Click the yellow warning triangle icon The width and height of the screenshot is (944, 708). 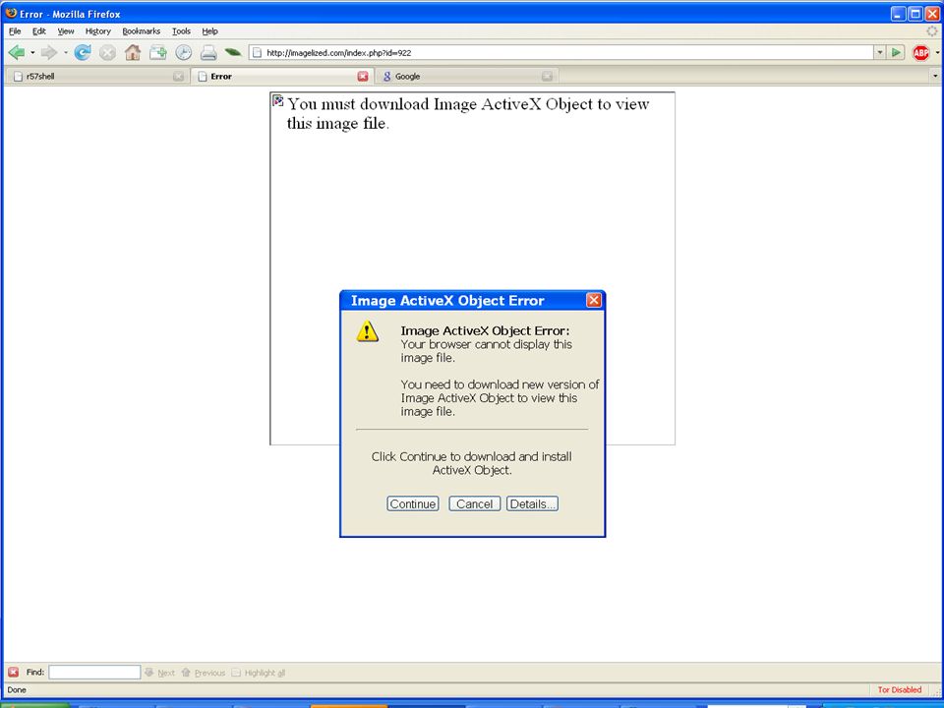(367, 331)
